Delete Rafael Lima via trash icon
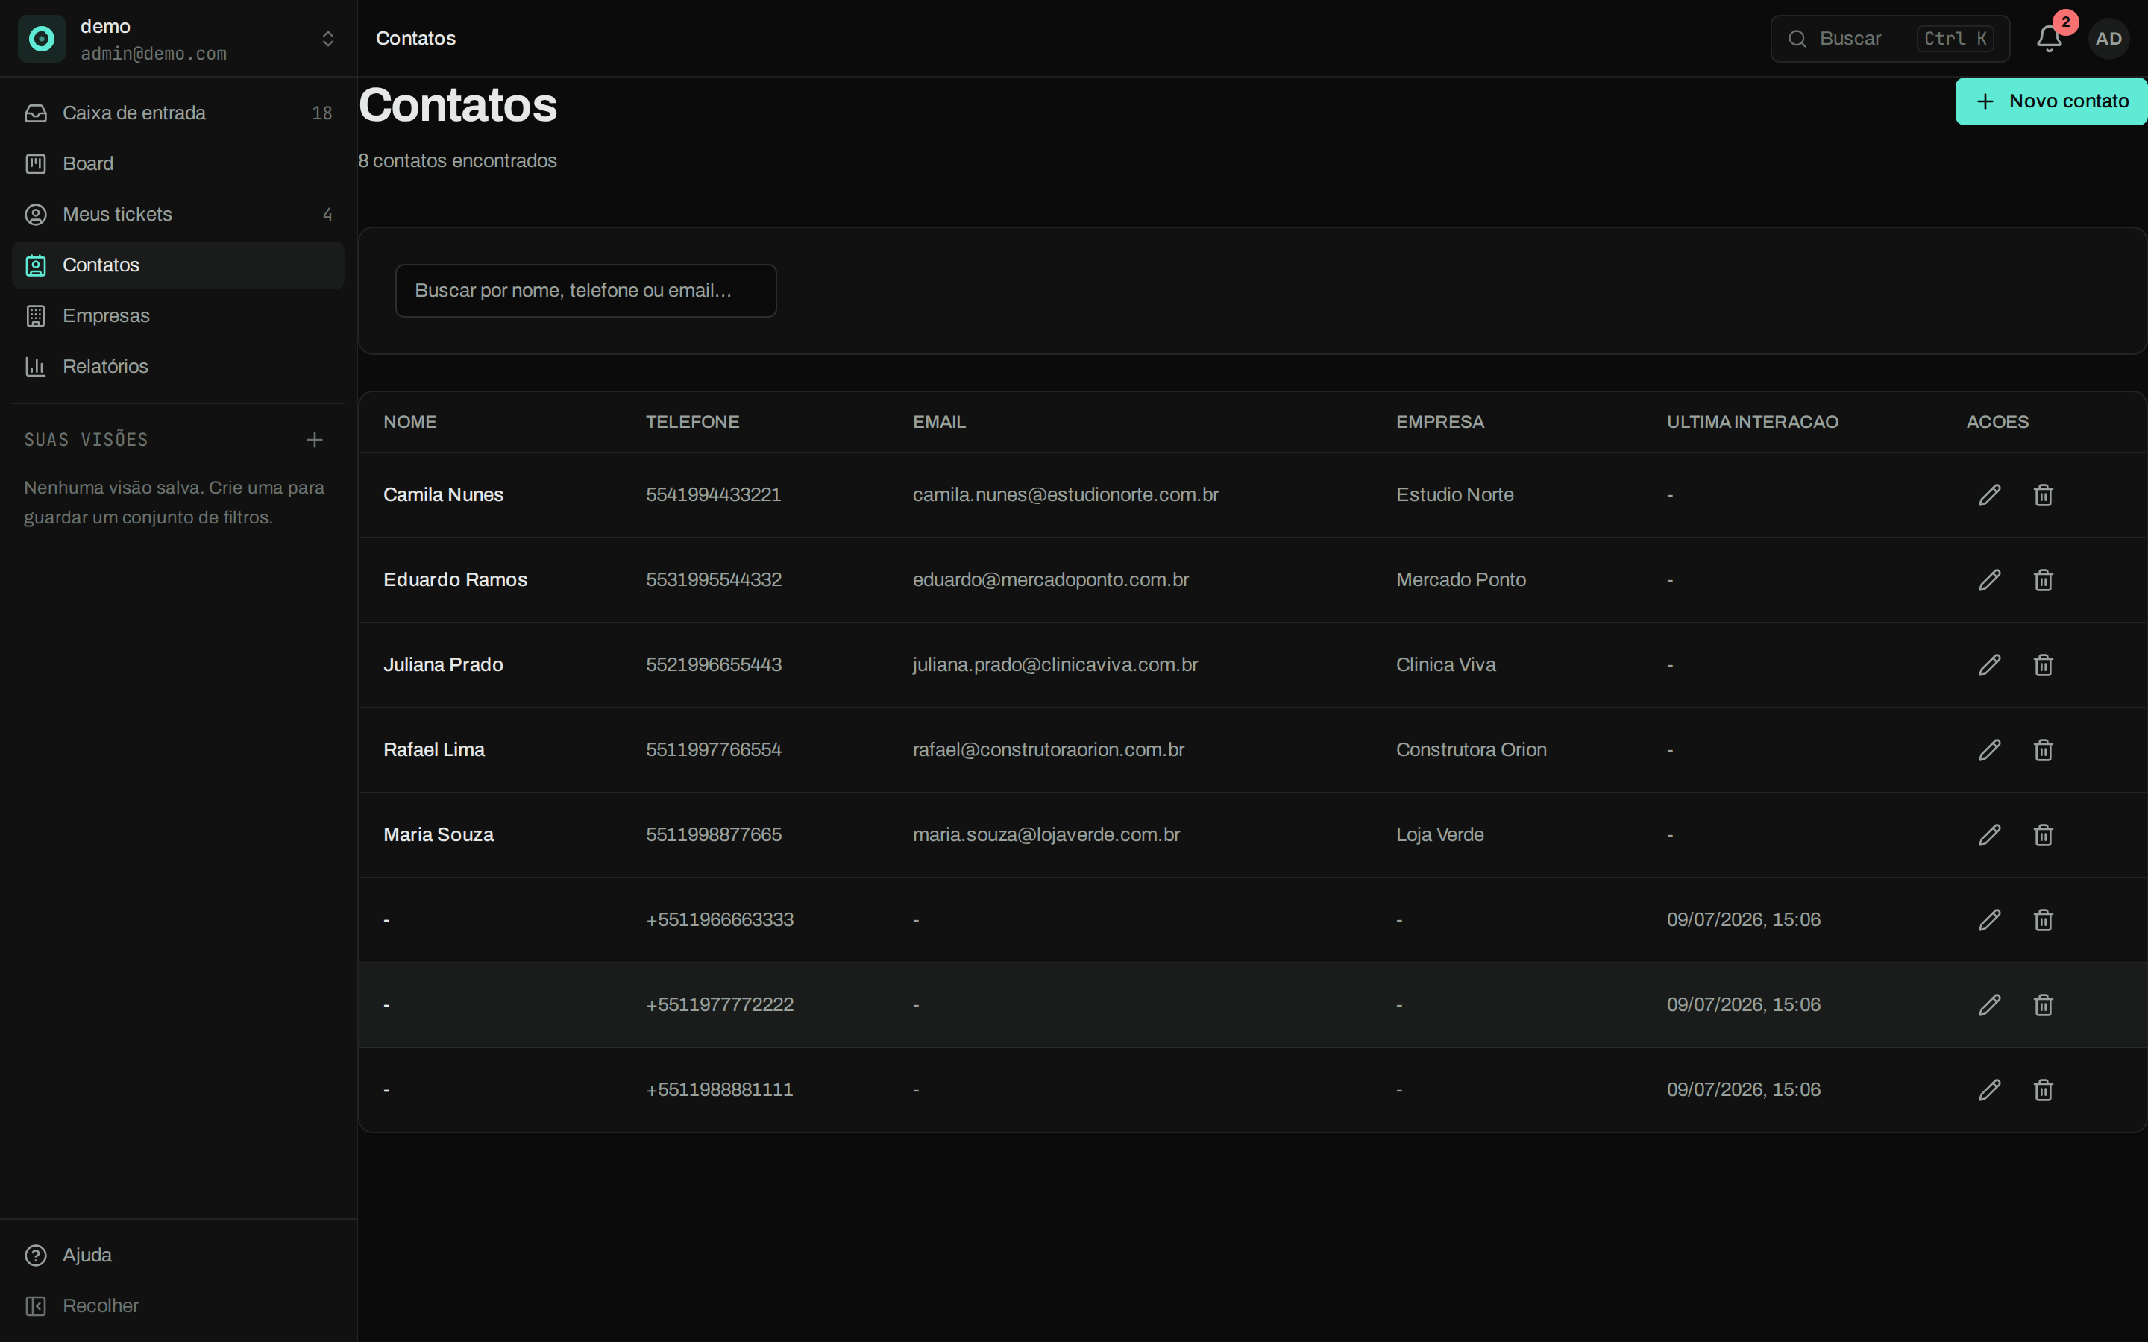The width and height of the screenshot is (2148, 1342). coord(2044,750)
